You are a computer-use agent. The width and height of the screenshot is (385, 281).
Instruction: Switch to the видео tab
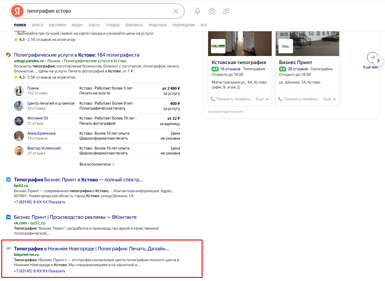(77, 25)
